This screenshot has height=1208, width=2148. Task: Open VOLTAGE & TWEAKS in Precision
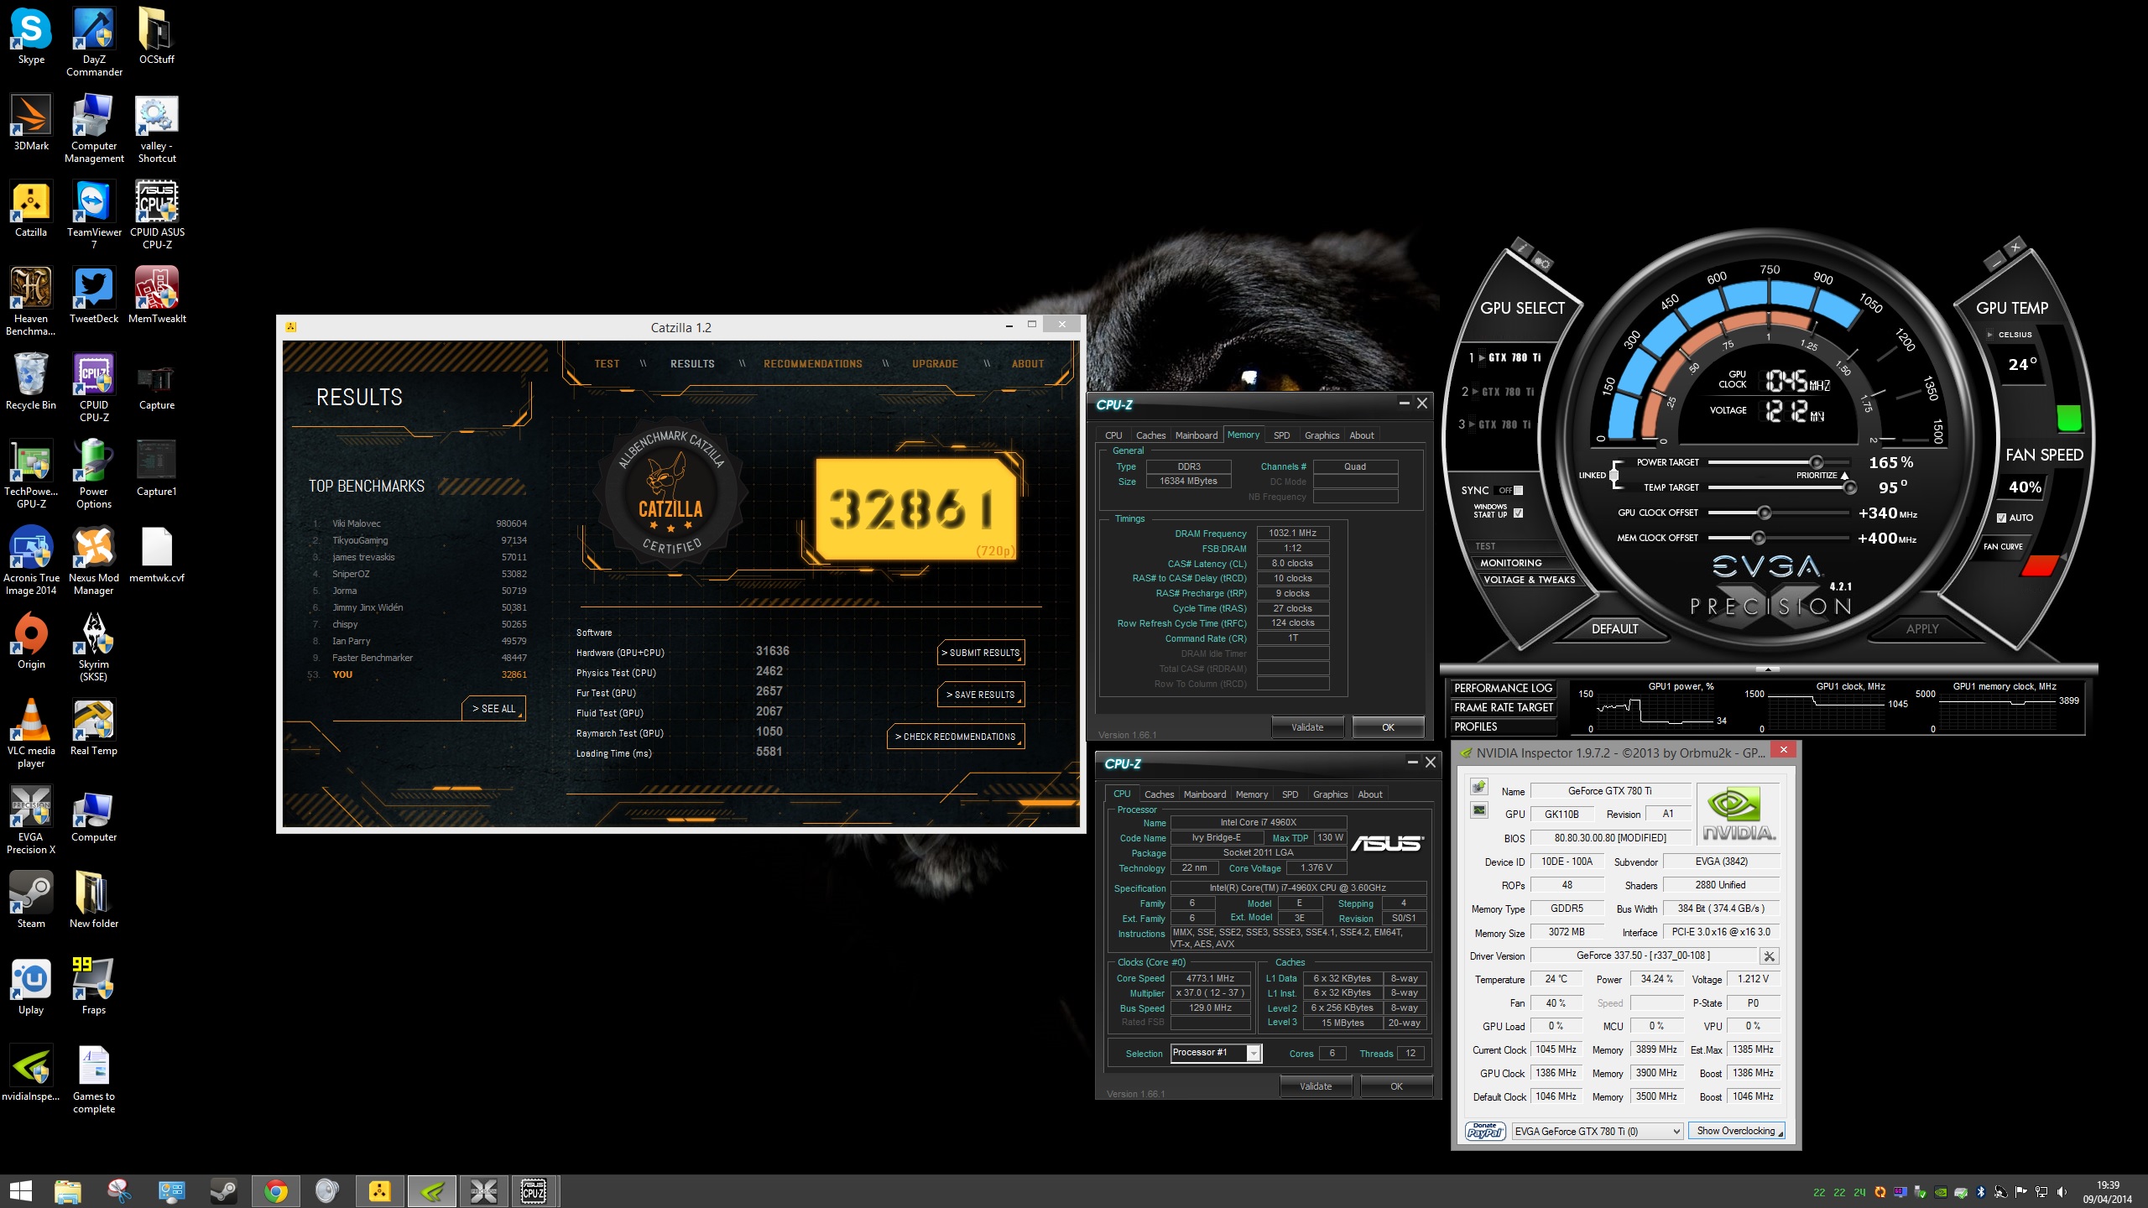click(1529, 580)
